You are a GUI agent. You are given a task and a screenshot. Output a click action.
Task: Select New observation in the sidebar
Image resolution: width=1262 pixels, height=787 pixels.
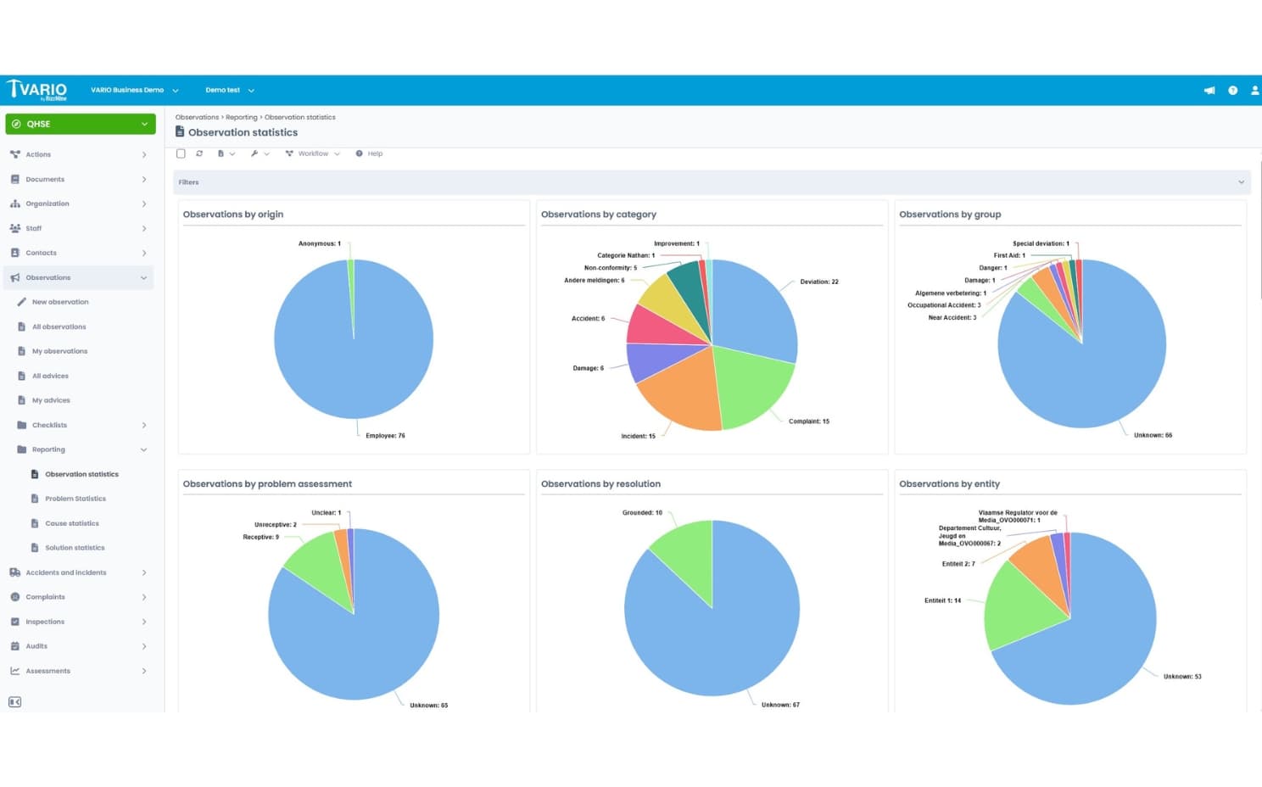tap(60, 302)
